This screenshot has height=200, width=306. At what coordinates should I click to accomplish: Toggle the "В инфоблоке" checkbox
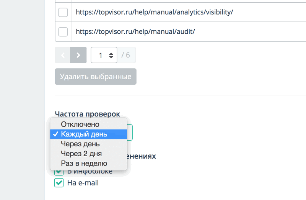pos(59,172)
